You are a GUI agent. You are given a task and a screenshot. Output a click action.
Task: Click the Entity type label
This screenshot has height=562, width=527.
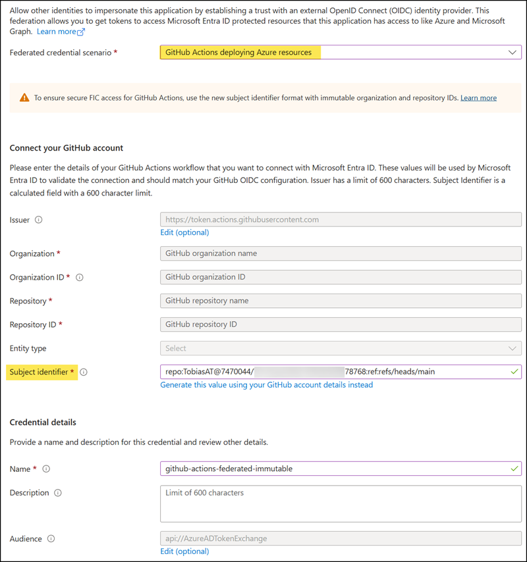point(28,348)
